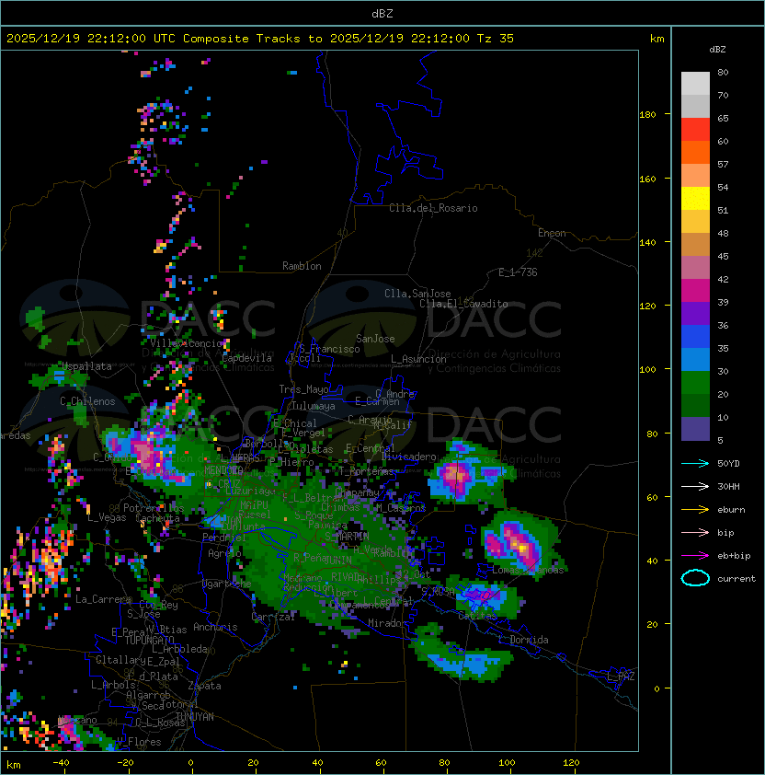Screen dimensions: 765x775
Task: Click the 'Agrelo' location label
Action: coord(224,553)
